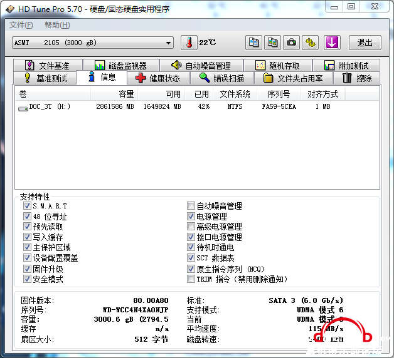Minimize the HD Tune Pro window
The width and height of the screenshot is (394, 358).
click(x=334, y=6)
